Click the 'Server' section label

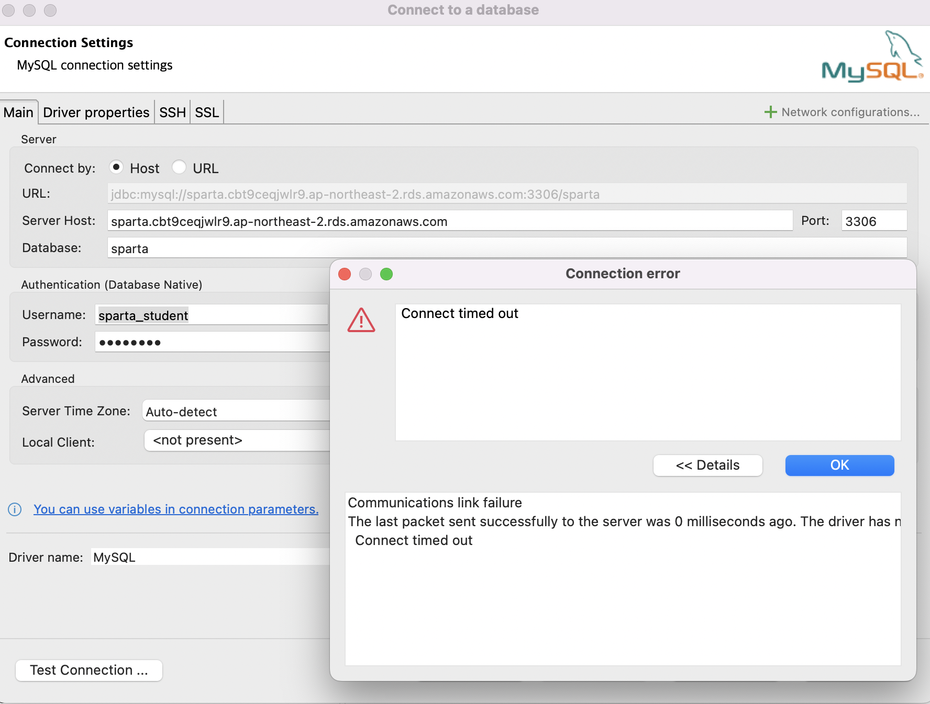coord(39,139)
